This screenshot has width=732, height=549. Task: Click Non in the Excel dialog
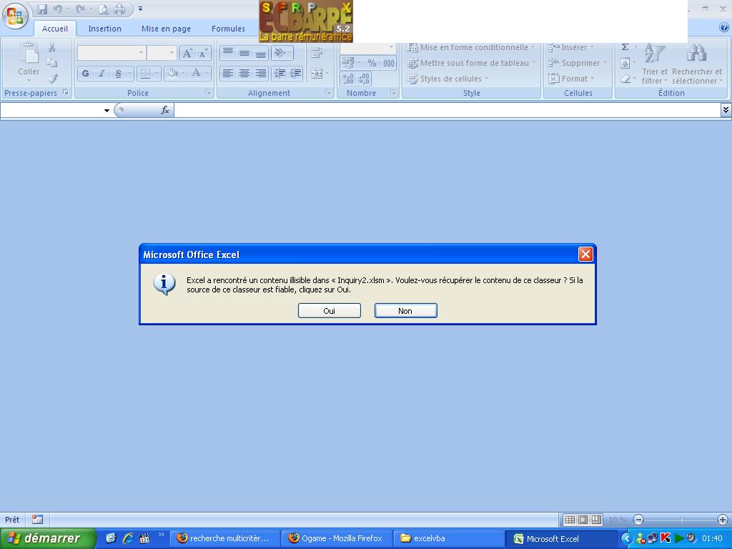pos(406,311)
